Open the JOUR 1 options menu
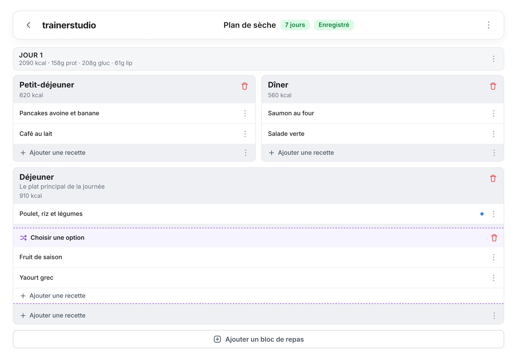517x355 pixels. tap(494, 59)
